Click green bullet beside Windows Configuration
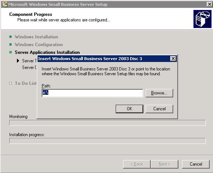Viewport: 213px width, 173px height. tap(10, 45)
